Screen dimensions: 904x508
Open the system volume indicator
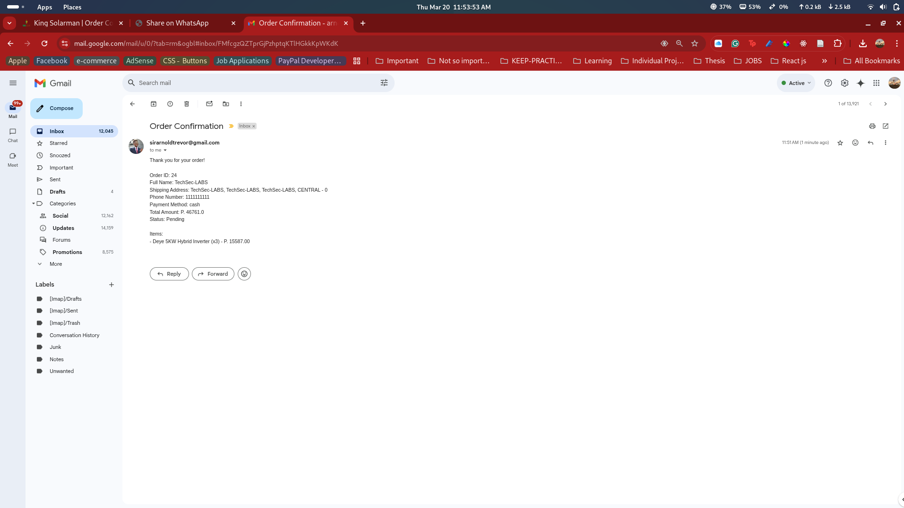[x=883, y=7]
